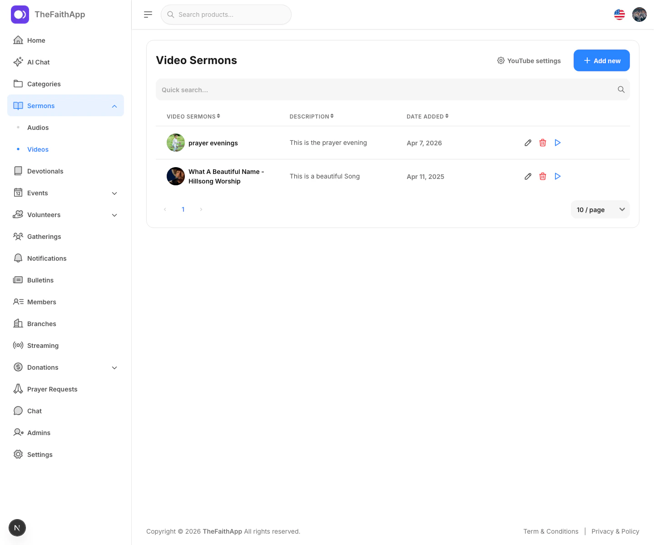Collapse the Sermons menu chevron
Viewport: 654px width, 545px height.
[114, 106]
